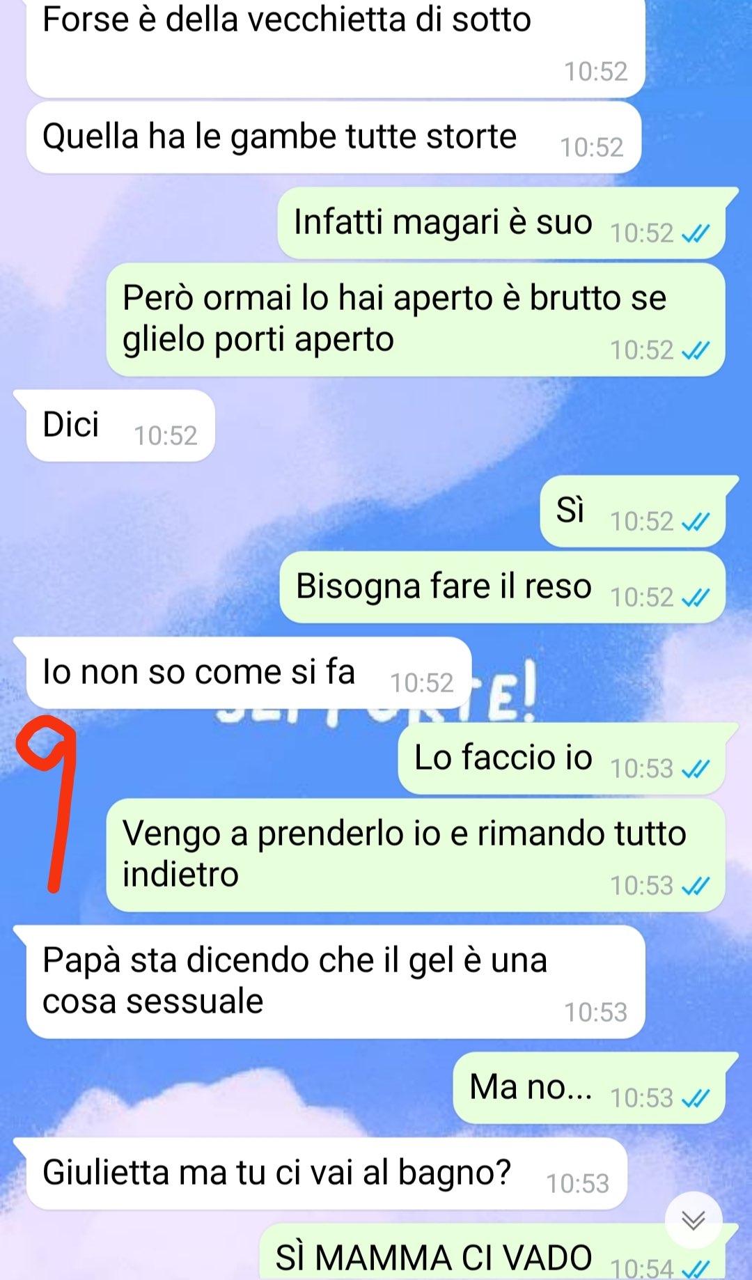Tap the 'Però ormai lo hai aperto' bubble
This screenshot has width=752, height=1280.
(416, 320)
